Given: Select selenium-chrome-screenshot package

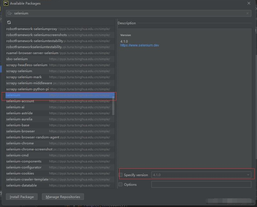Looking at the screenshot, I should pos(60,149).
